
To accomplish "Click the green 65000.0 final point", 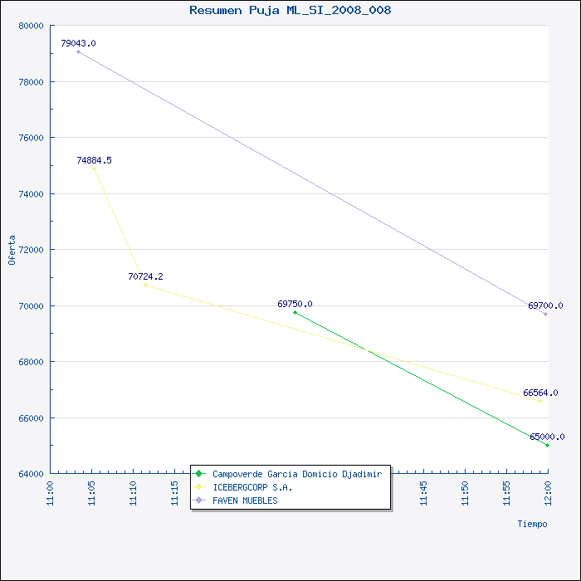I will click(547, 445).
